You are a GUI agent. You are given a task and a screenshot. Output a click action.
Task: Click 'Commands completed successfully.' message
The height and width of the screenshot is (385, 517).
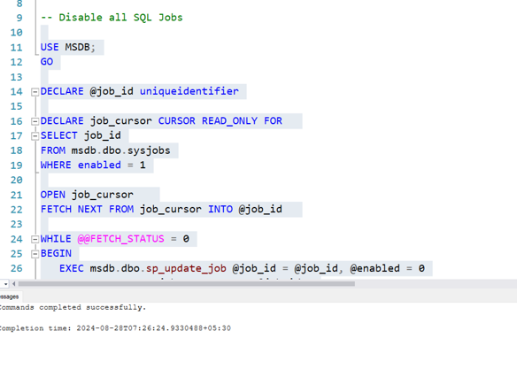pos(73,307)
